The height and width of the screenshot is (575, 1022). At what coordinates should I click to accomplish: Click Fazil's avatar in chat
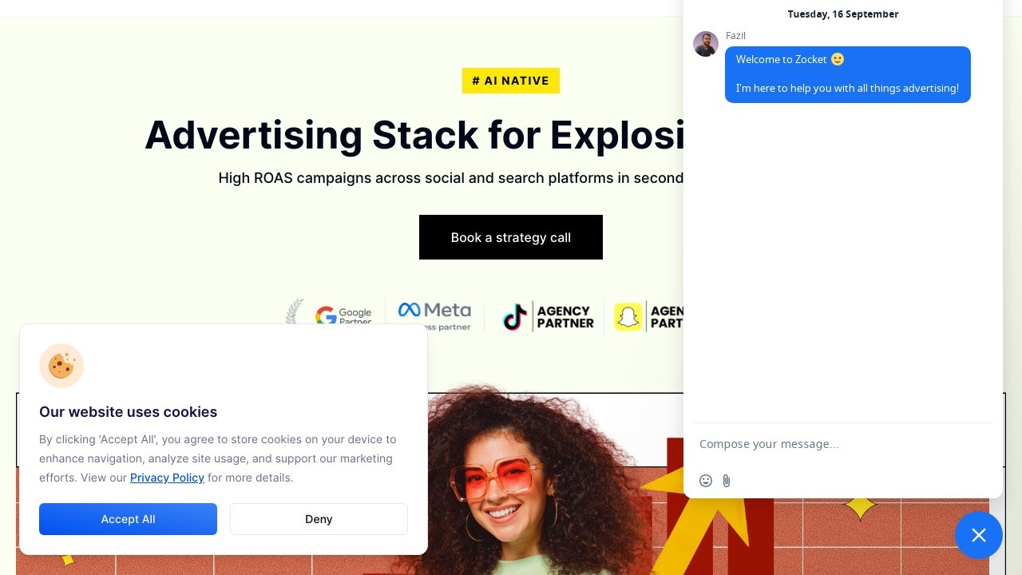(x=706, y=44)
